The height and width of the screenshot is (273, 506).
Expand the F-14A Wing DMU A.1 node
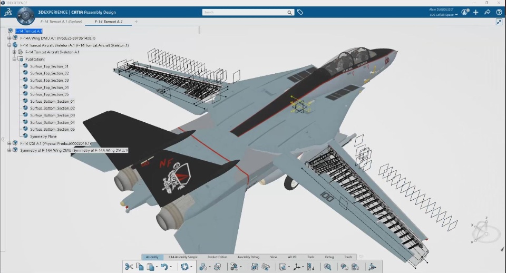click(9, 38)
